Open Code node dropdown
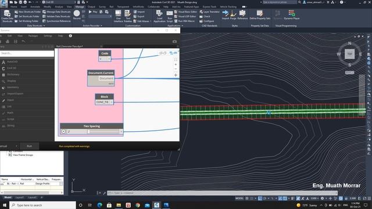The image size is (372, 209). click(109, 59)
